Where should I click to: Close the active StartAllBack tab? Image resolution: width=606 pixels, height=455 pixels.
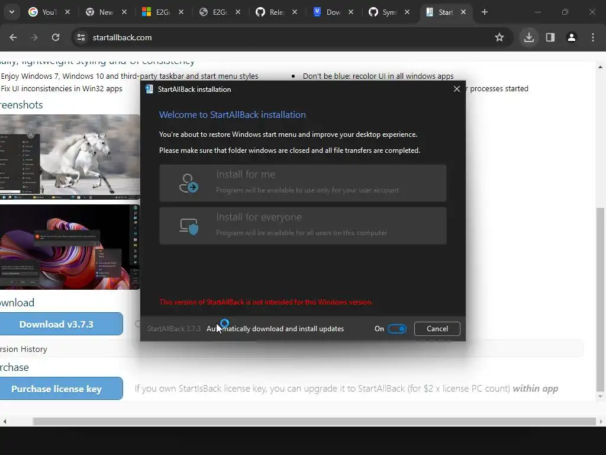[x=463, y=12]
